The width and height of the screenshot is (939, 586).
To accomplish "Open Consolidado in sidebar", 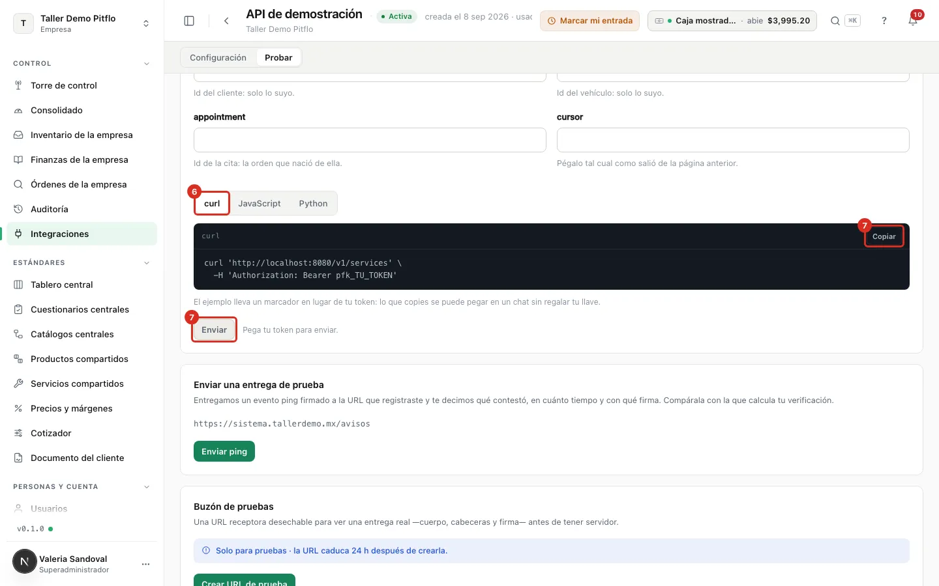I will pyautogui.click(x=82, y=110).
